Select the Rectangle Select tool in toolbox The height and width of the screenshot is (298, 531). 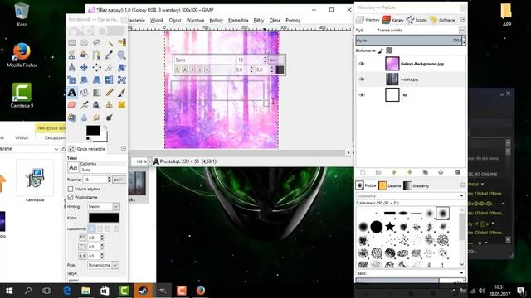(x=72, y=42)
